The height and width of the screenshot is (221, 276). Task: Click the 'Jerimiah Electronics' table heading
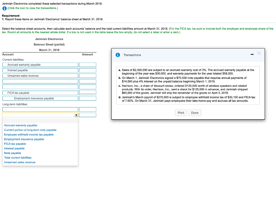pyautogui.click(x=49, y=39)
